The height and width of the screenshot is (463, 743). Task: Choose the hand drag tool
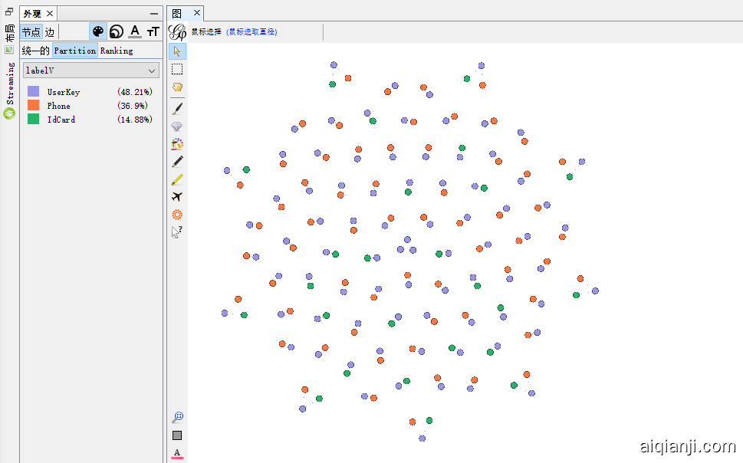(177, 87)
